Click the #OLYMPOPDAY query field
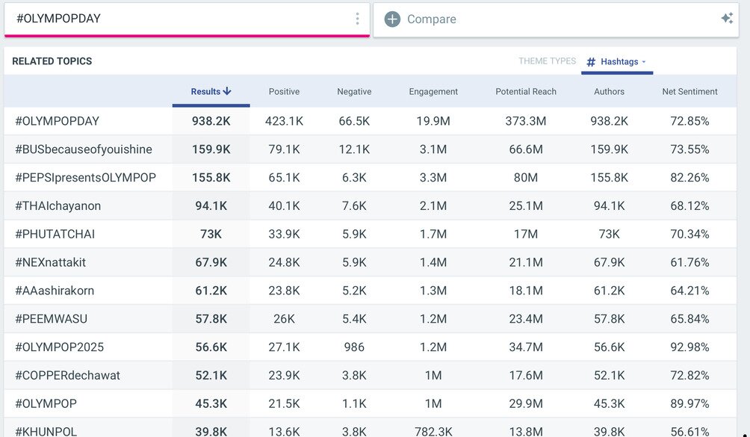 point(187,19)
